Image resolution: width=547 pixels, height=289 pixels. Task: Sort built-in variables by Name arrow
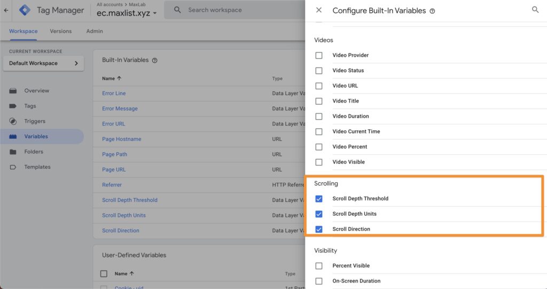(119, 78)
